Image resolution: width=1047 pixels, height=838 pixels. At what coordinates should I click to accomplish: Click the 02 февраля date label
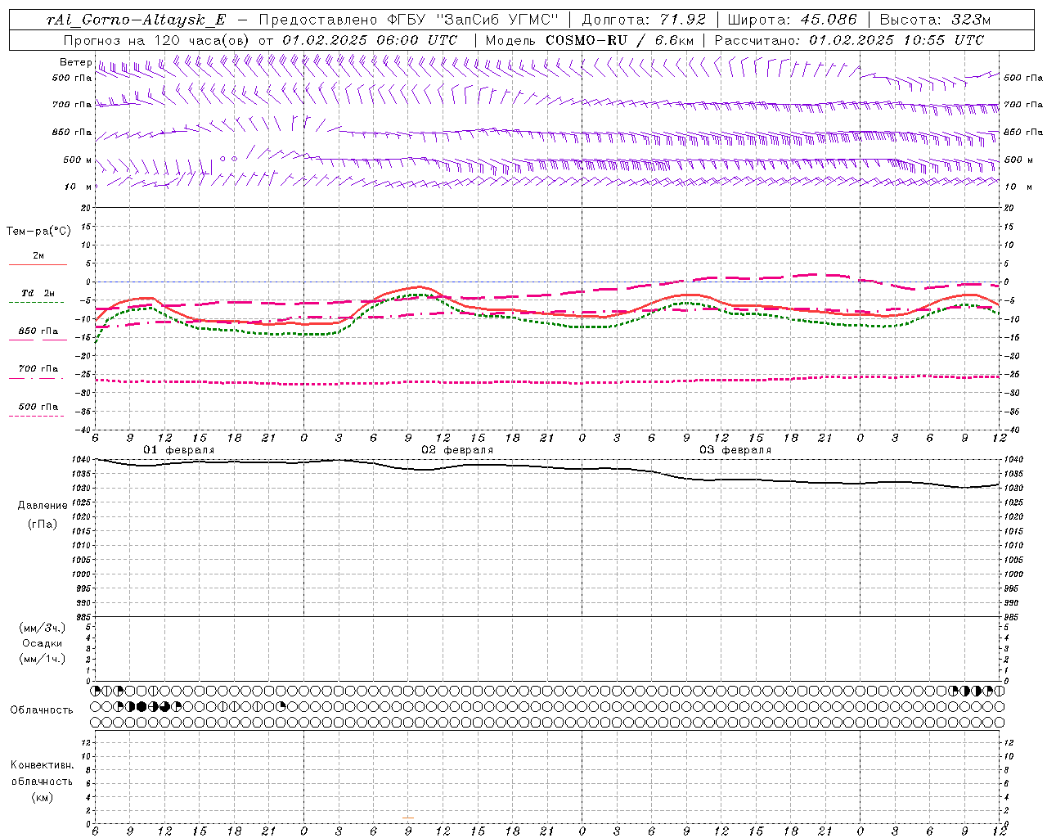point(457,450)
